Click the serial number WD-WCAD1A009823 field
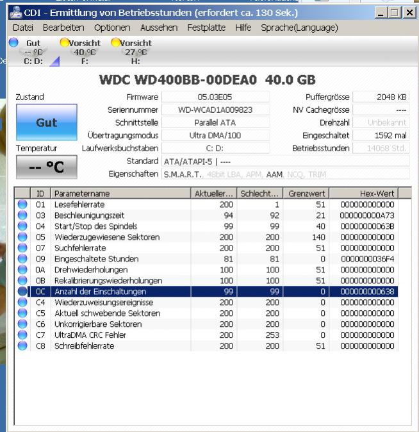 point(215,110)
